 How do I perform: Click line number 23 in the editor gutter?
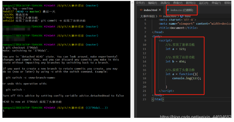tap(144, 99)
